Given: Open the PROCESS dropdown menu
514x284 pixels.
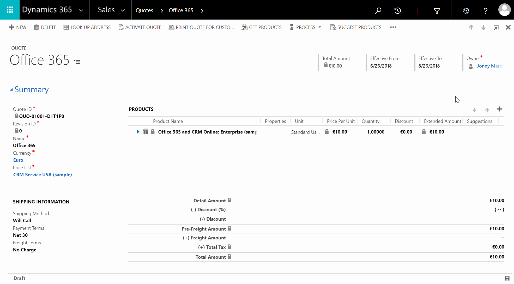Looking at the screenshot, I should (x=305, y=27).
